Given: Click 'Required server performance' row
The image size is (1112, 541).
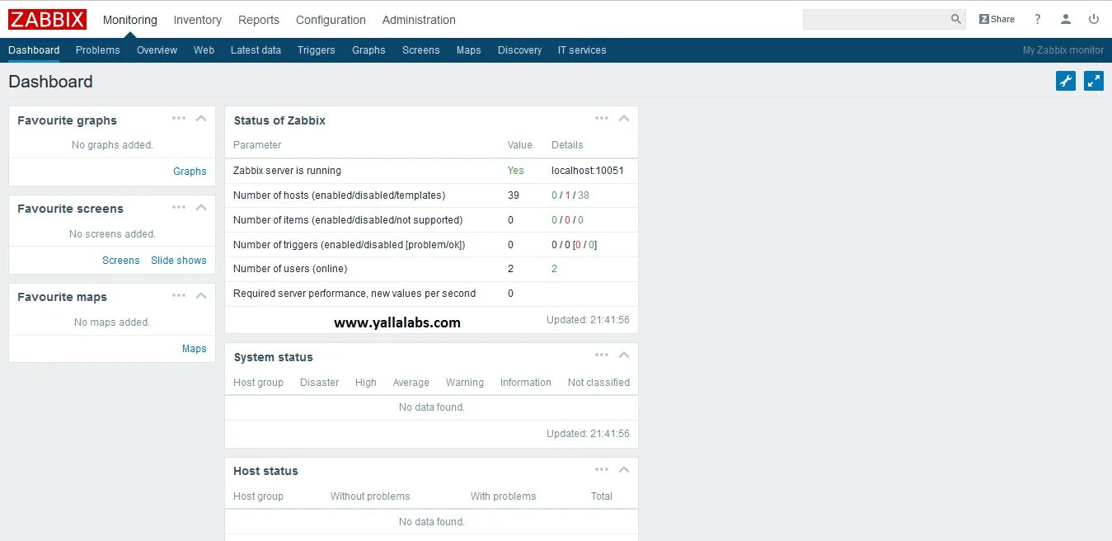Looking at the screenshot, I should (431, 294).
